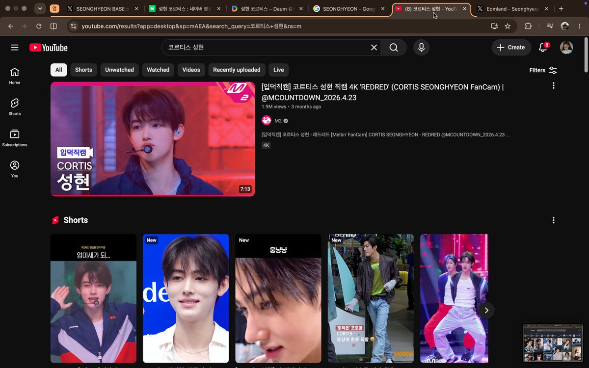Start voice search with microphone icon

(x=421, y=48)
